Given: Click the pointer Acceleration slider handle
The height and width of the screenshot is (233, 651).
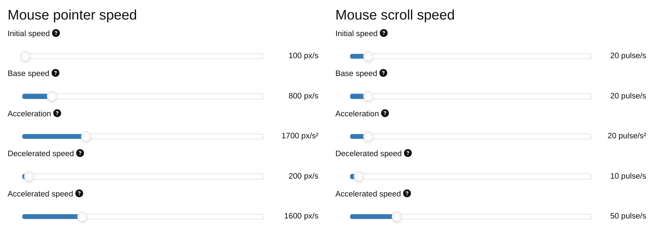Looking at the screenshot, I should click(x=86, y=136).
